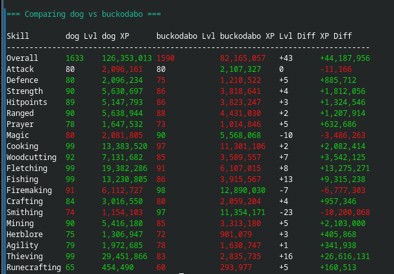Image resolution: width=394 pixels, height=274 pixels.
Task: Click the 'Skill' column header
Action: [x=18, y=36]
